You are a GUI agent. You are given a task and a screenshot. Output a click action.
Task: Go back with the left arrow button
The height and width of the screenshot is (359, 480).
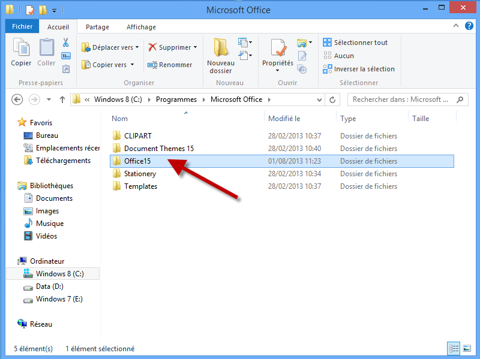(x=17, y=99)
